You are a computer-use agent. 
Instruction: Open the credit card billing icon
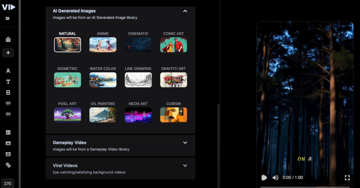coord(8,143)
